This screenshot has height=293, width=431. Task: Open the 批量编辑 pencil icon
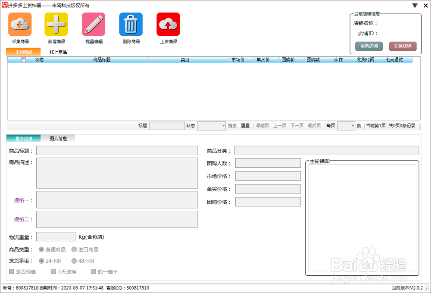click(x=94, y=24)
